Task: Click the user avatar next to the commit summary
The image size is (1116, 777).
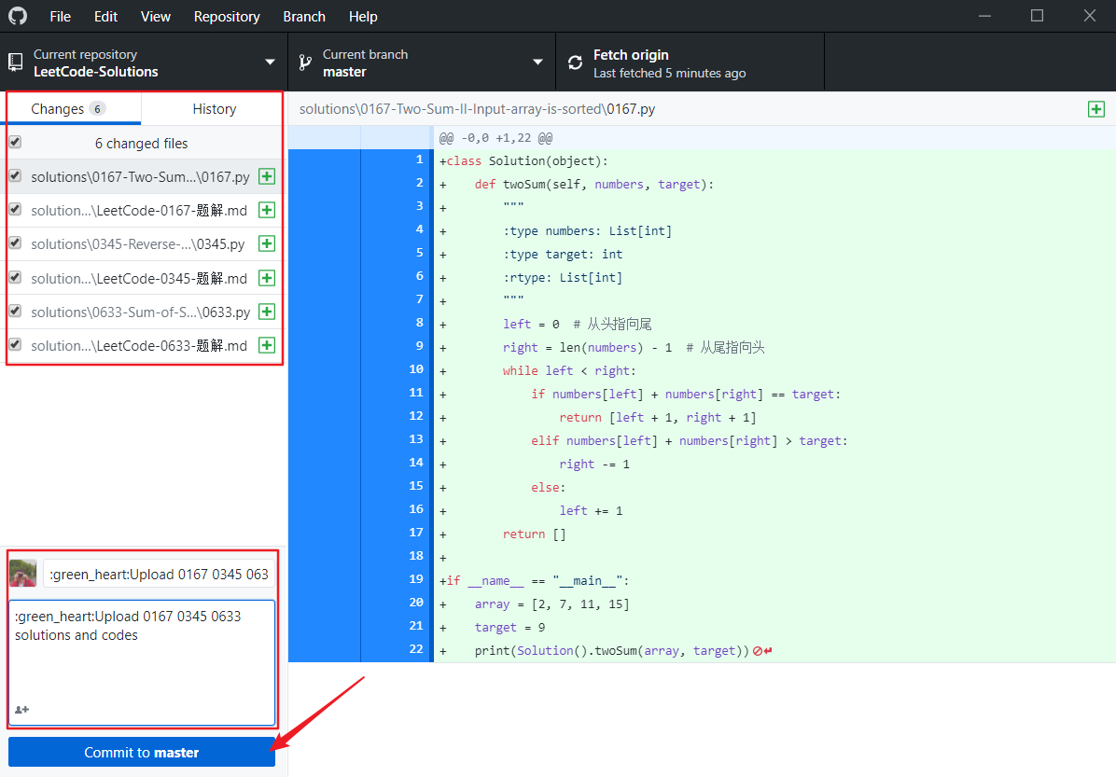Action: [x=22, y=573]
